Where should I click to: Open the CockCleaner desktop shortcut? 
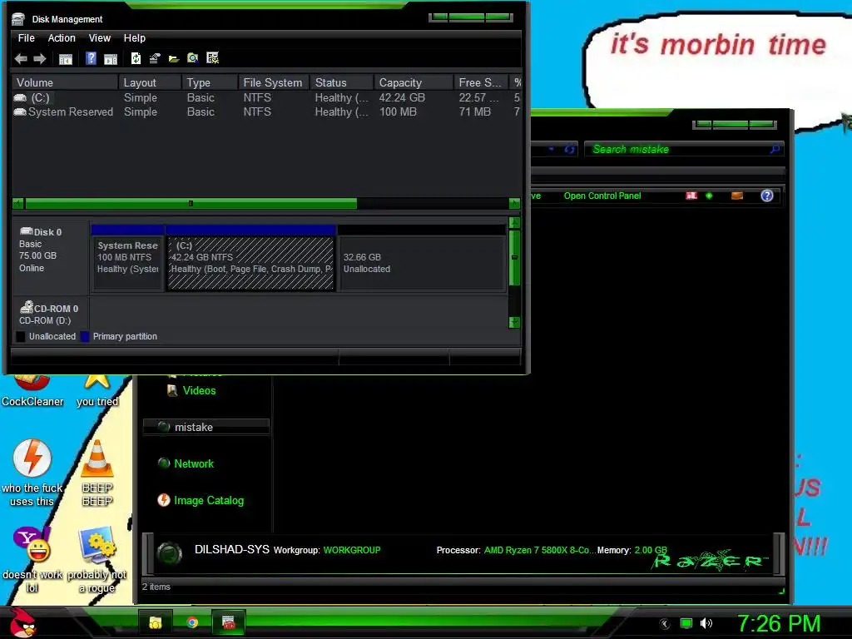coord(32,390)
